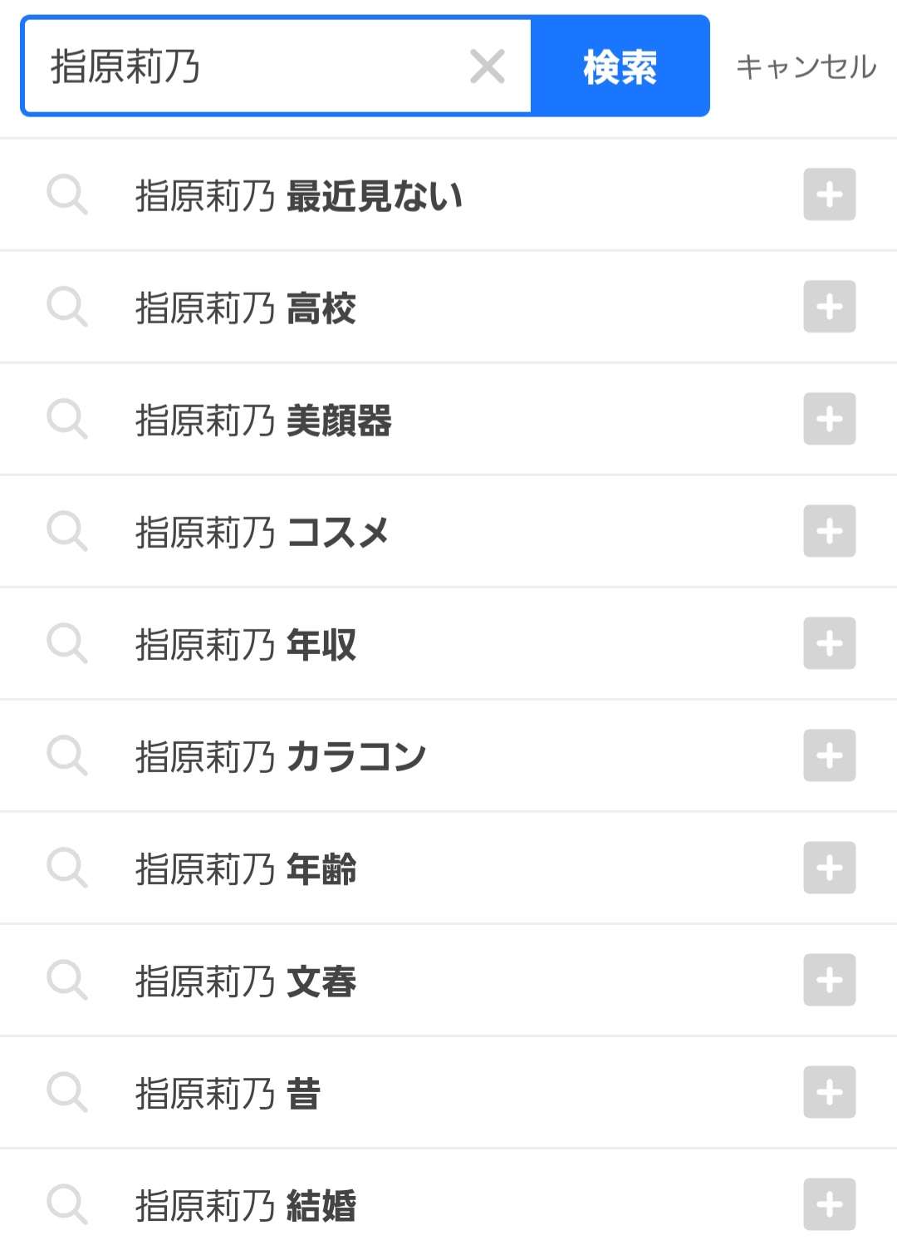The width and height of the screenshot is (897, 1245).
Task: Click plus icon beside 指原莉乃 高校
Action: tap(829, 307)
